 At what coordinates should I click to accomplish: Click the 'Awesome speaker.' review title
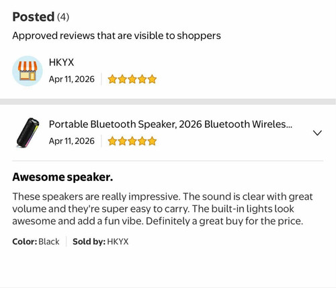point(62,177)
